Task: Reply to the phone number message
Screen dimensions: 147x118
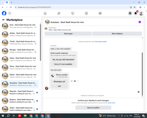Action: [x=75, y=81]
